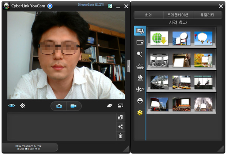Click the DirectorZone login link
Viewport: 226px width, 154px height.
pyautogui.click(x=91, y=5)
